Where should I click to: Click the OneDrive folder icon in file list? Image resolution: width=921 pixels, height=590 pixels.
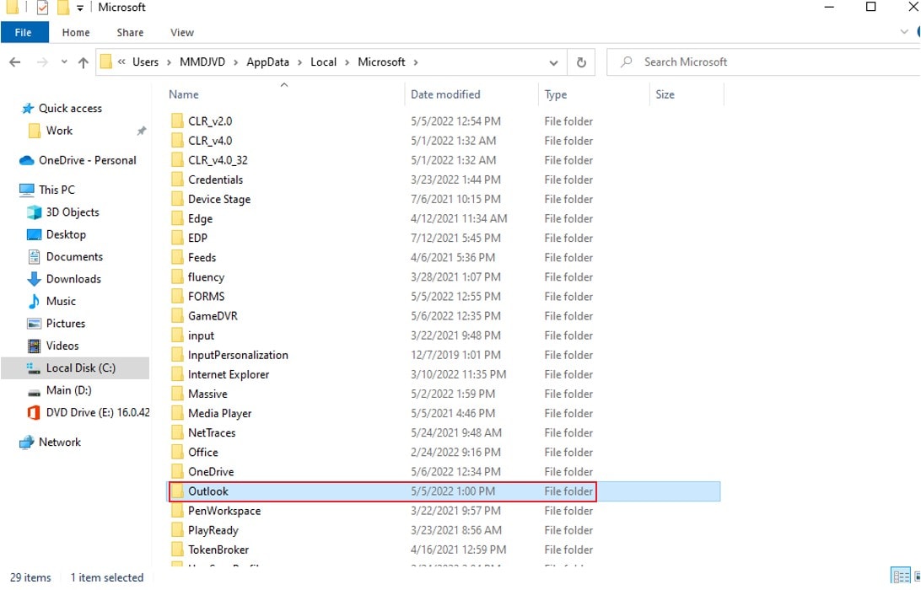(177, 472)
